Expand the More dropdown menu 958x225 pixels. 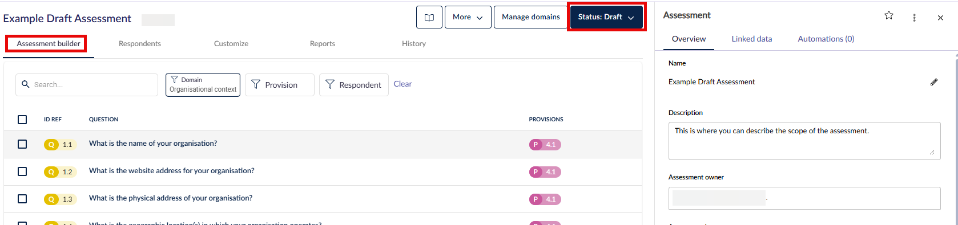point(468,17)
